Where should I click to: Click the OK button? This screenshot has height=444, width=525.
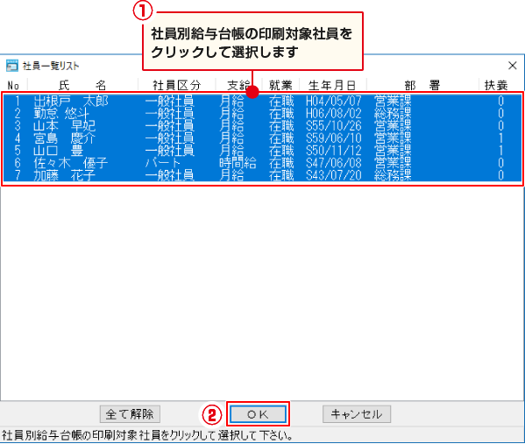[258, 414]
